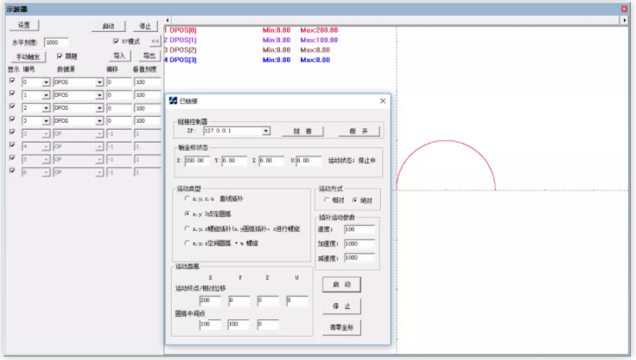Click the X end-point field showing 200
The image size is (636, 360).
[x=210, y=300]
